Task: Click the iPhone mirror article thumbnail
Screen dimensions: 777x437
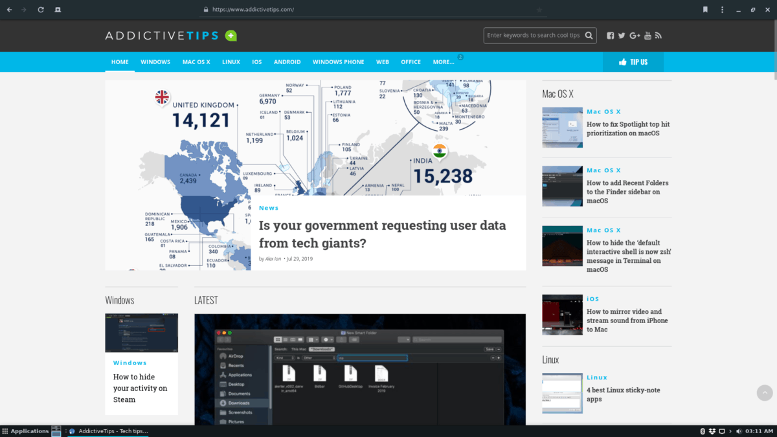Action: 563,315
